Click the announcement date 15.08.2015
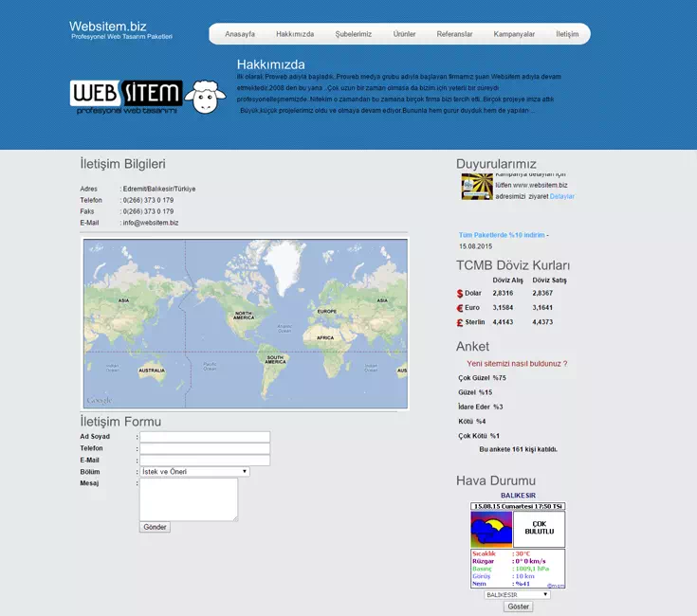Image resolution: width=697 pixels, height=616 pixels. pyautogui.click(x=476, y=246)
